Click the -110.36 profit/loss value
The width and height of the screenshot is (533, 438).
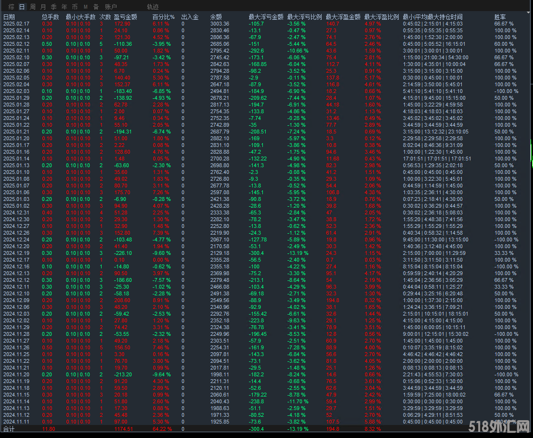123,44
